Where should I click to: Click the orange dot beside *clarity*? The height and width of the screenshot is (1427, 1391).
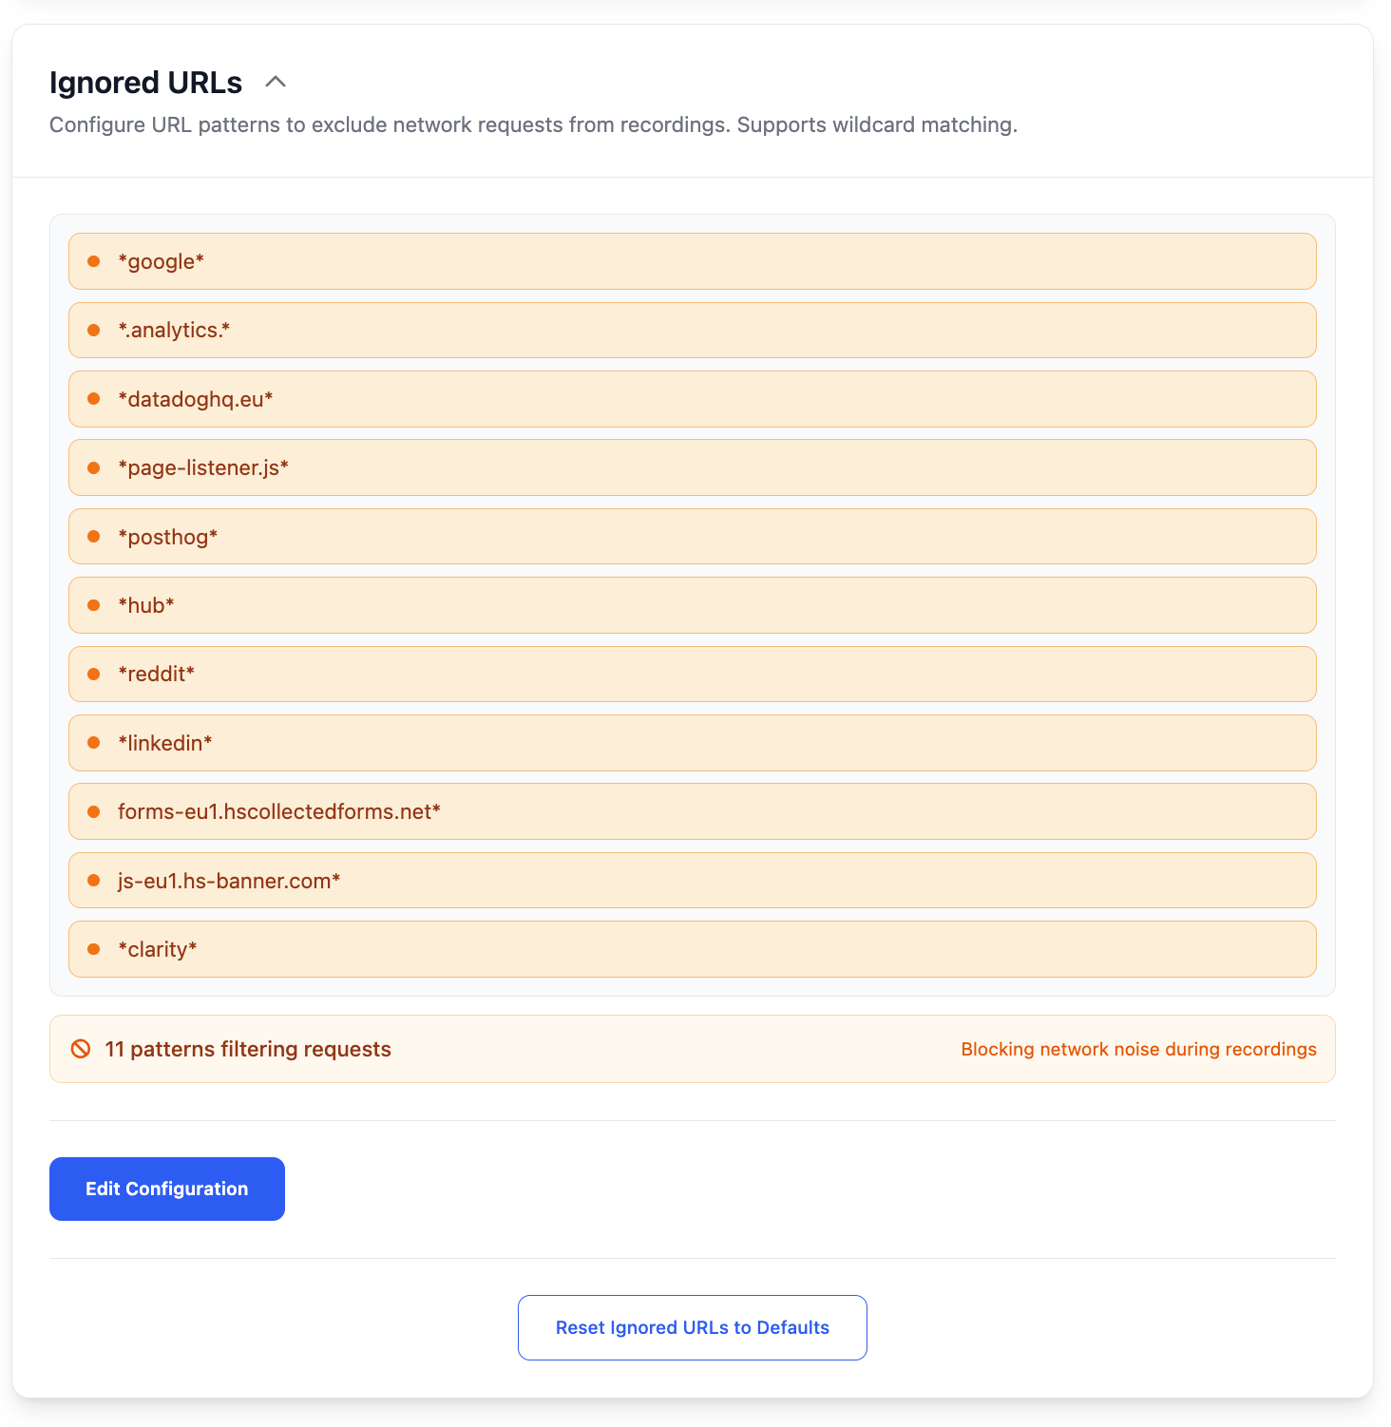[x=94, y=949]
